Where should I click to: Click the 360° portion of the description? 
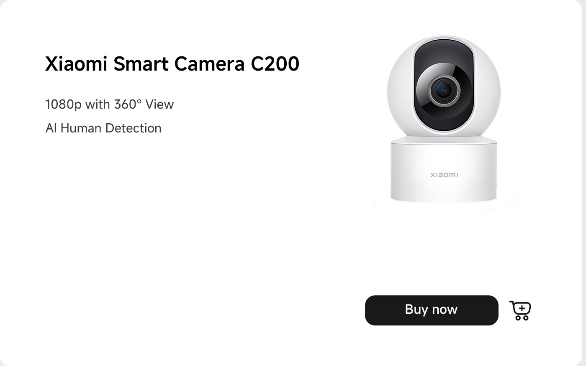[x=128, y=104]
